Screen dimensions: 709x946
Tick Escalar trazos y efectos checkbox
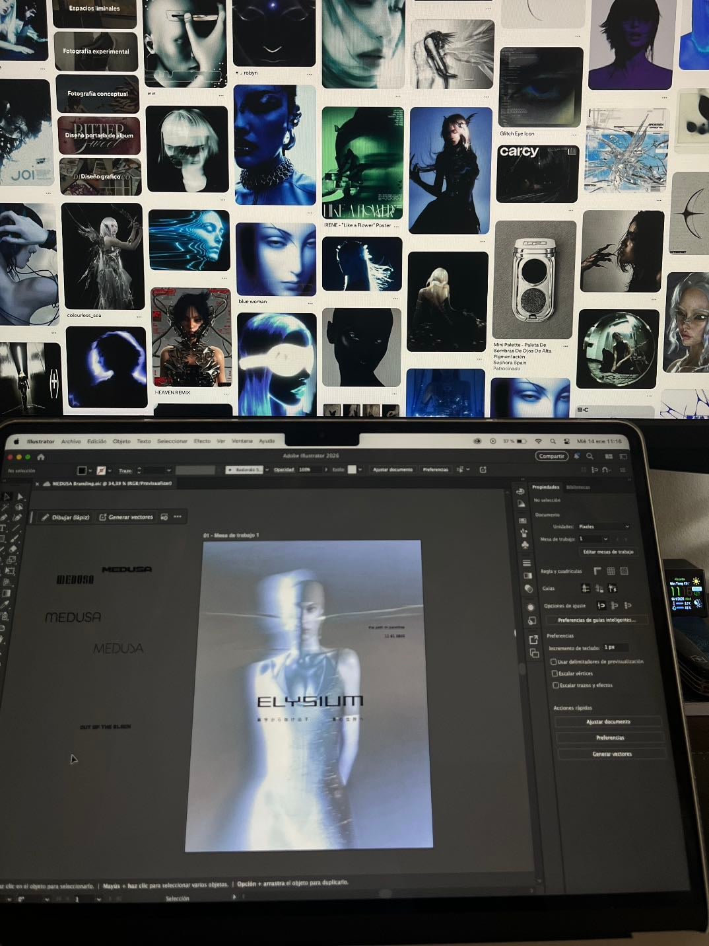click(555, 685)
